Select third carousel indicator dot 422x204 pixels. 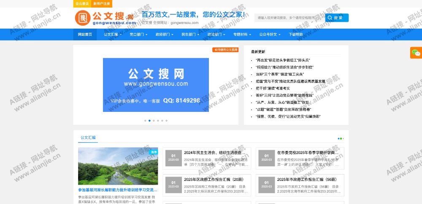[154, 121]
